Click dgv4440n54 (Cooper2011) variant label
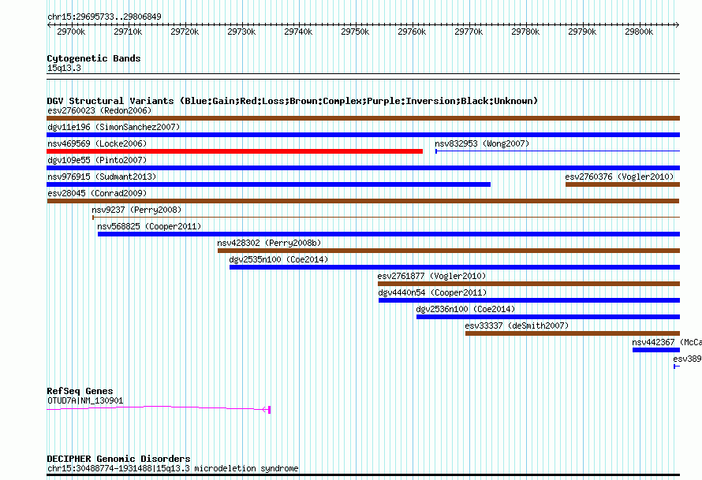 432,292
